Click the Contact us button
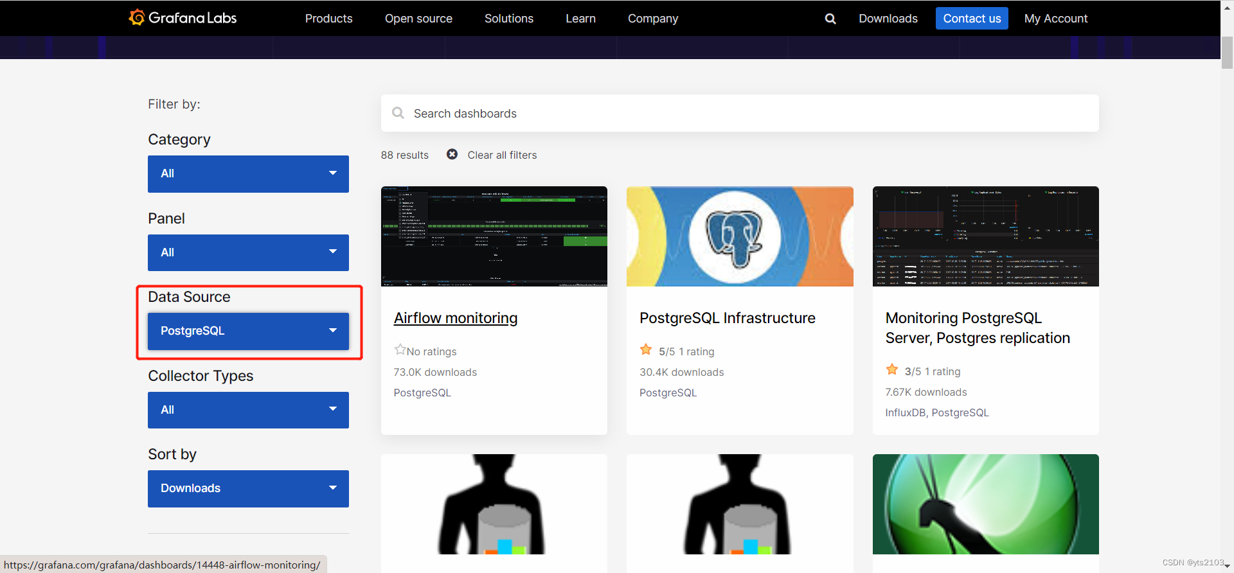 click(x=972, y=19)
